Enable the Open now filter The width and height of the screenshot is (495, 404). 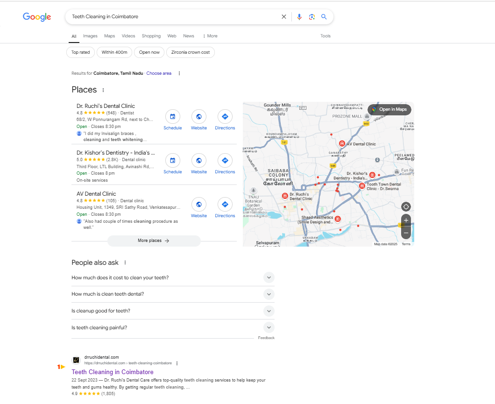149,52
